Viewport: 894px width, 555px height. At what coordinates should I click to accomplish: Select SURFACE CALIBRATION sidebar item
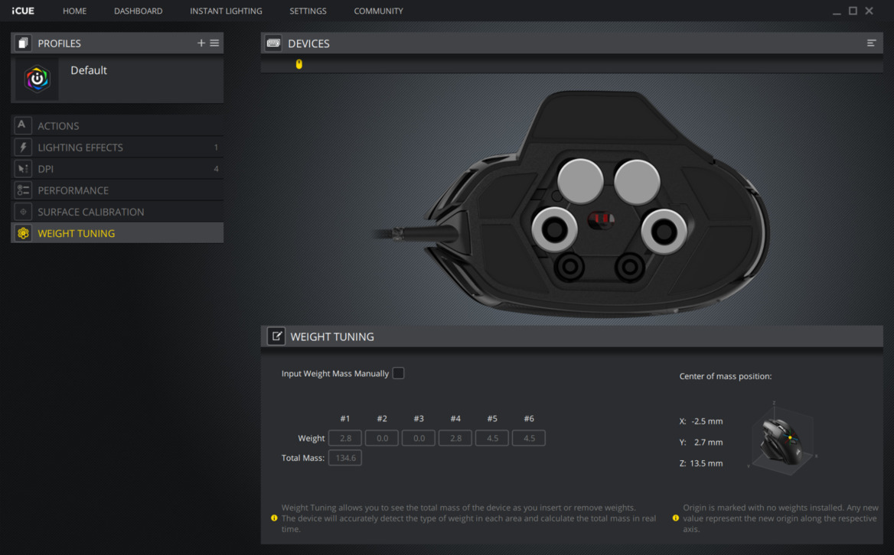[117, 212]
